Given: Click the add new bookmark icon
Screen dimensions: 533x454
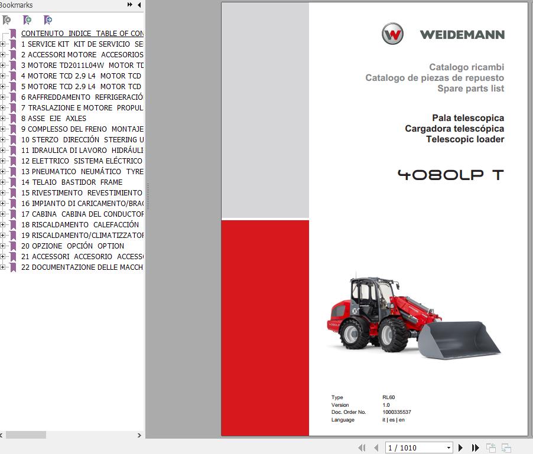Looking at the screenshot, I should (27, 21).
